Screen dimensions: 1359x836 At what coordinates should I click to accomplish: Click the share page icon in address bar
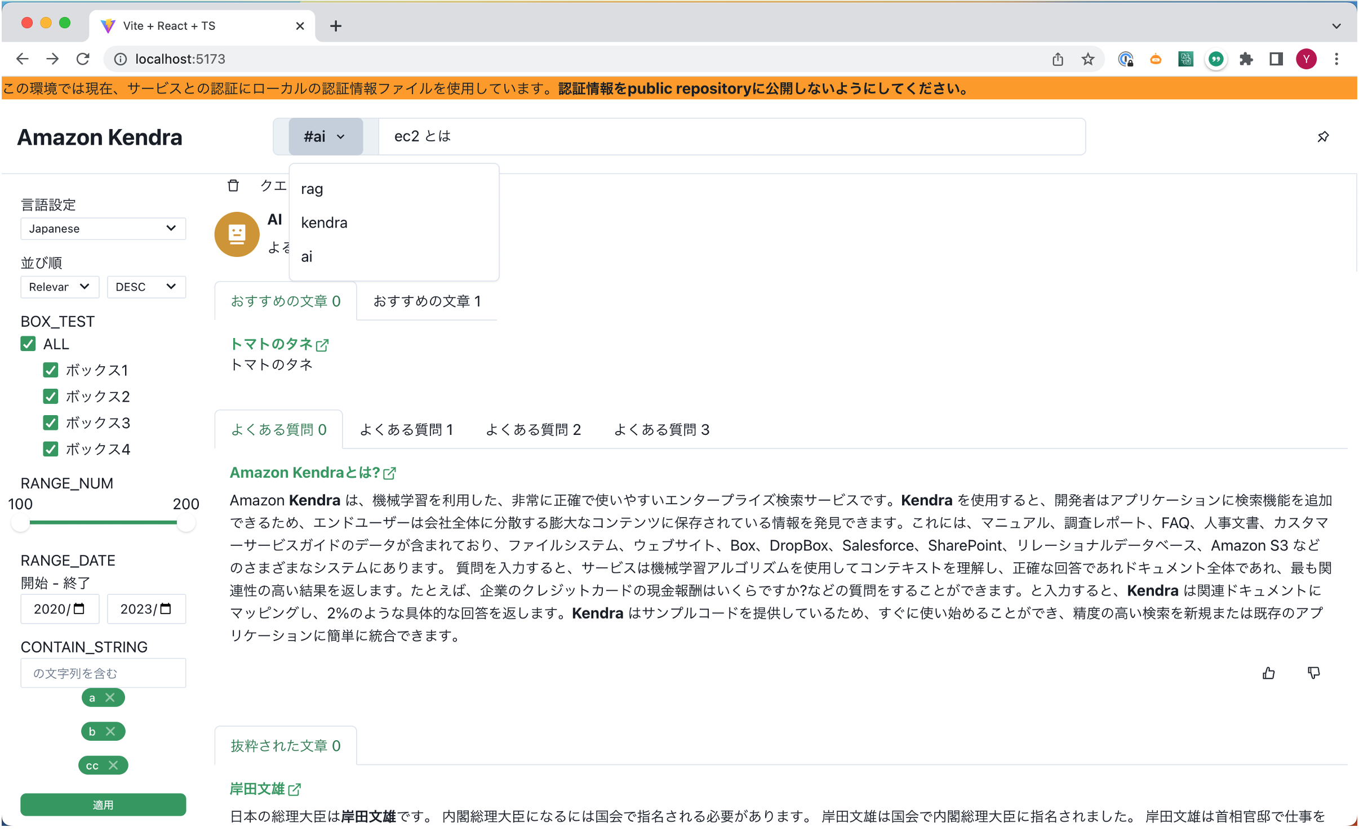click(x=1058, y=59)
